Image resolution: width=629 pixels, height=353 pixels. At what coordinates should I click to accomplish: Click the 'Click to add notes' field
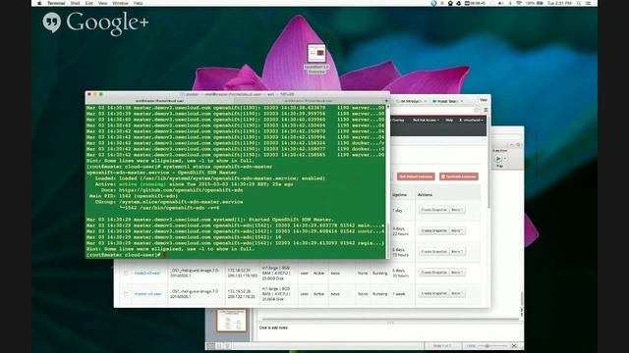point(273,328)
